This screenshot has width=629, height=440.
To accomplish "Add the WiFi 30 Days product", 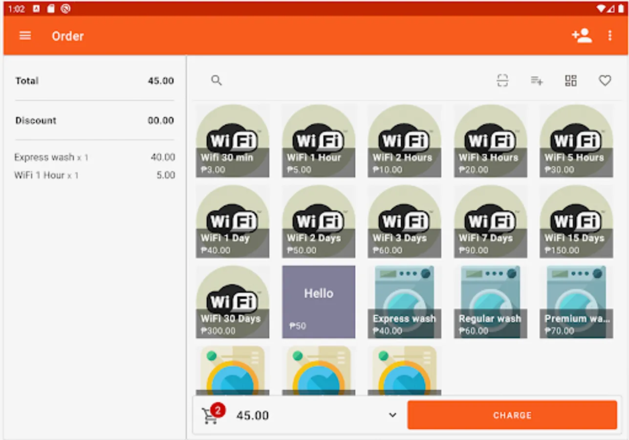I will [x=233, y=302].
